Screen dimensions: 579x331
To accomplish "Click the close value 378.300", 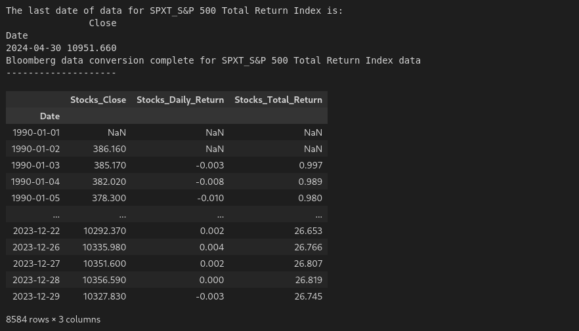I will click(109, 198).
